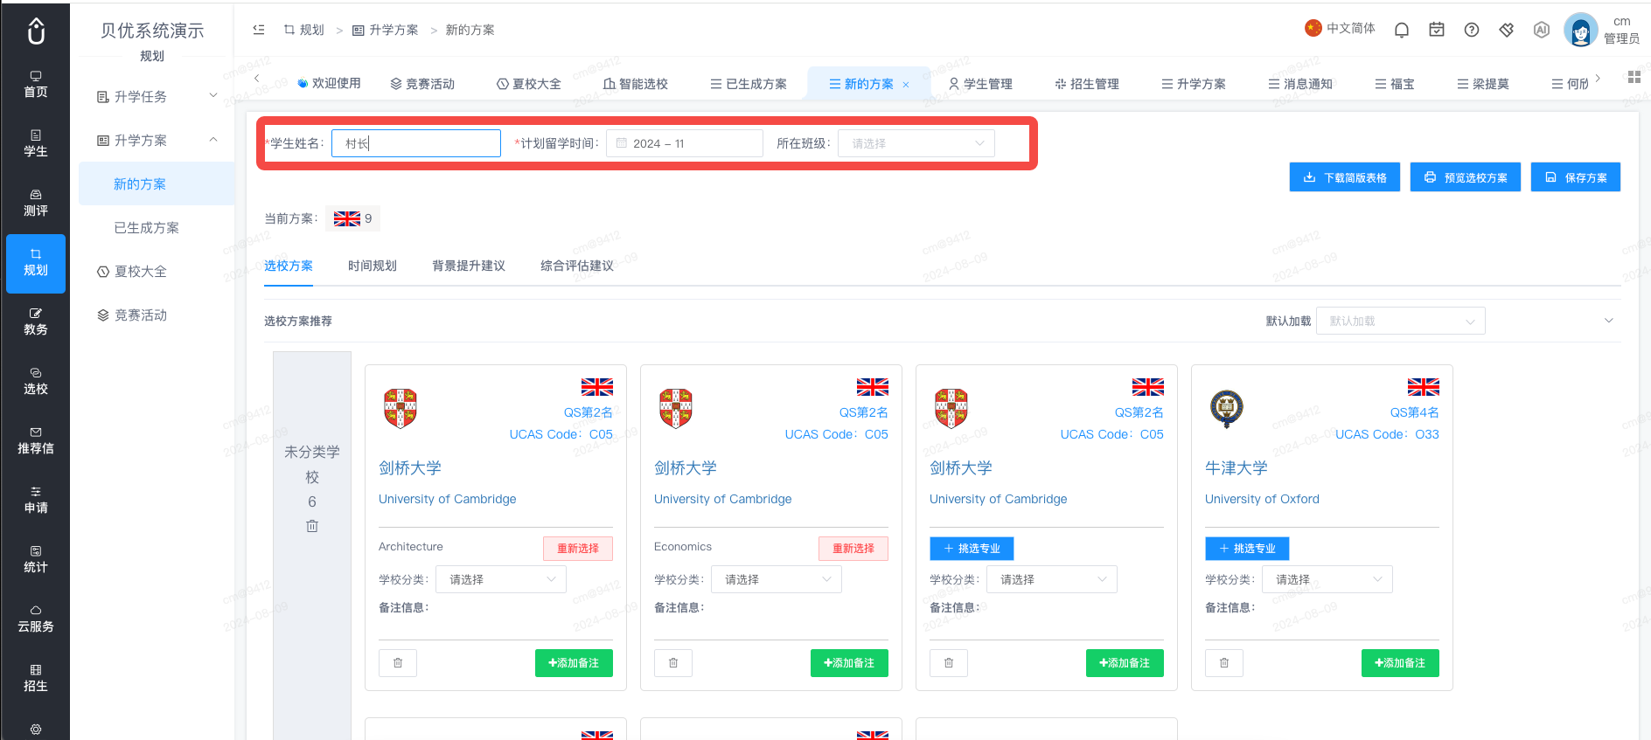Viewport: 1651px width, 740px height.
Task: Open the calendar icon in header
Action: pos(1437,30)
